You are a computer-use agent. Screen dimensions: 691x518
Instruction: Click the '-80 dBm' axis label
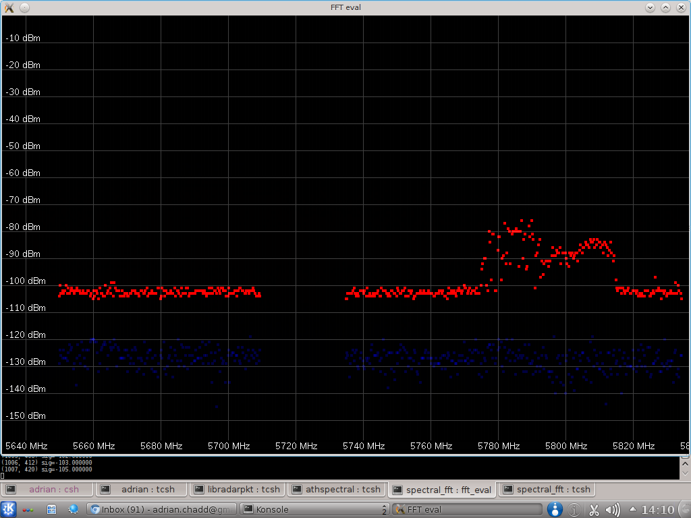(x=23, y=227)
